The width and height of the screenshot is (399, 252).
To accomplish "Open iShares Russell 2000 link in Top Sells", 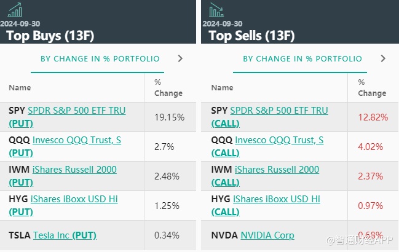I will click(277, 170).
